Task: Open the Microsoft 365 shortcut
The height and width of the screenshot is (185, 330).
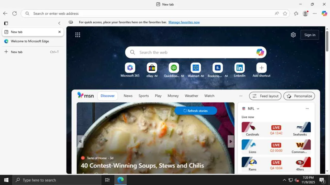Action: pos(130,70)
